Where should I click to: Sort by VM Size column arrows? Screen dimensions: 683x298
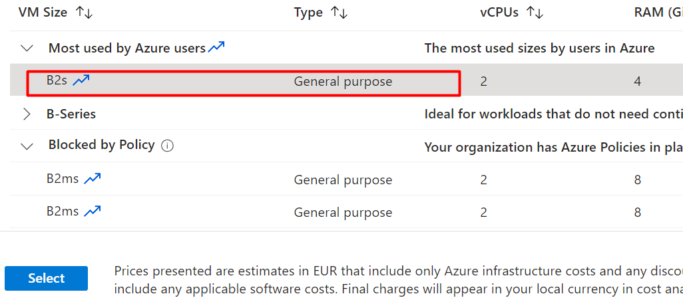(85, 13)
